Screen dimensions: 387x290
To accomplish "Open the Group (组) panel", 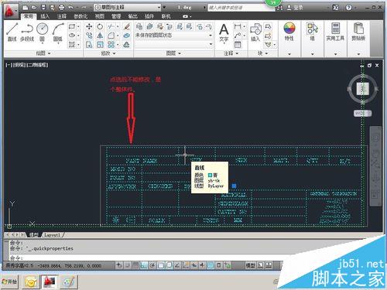I will [312, 32].
